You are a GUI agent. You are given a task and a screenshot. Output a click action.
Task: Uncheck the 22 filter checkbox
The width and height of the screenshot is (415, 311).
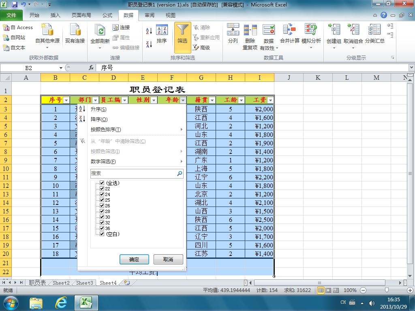coord(102,189)
